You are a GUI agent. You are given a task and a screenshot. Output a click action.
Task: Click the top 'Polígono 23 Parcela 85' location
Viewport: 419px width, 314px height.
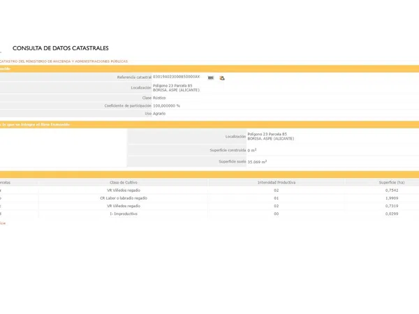click(172, 85)
